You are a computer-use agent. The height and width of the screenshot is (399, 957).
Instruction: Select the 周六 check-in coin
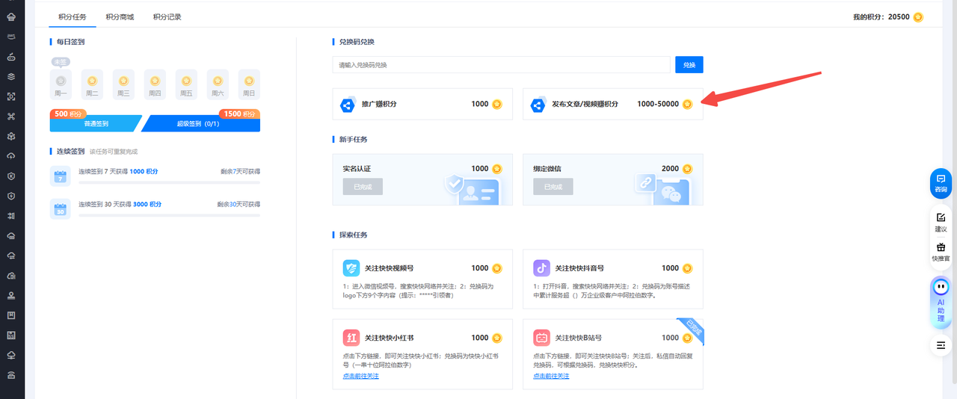(x=218, y=81)
